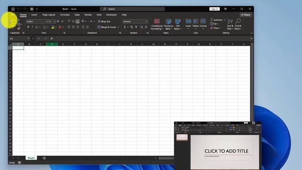Image resolution: width=302 pixels, height=170 pixels.
Task: Click the Percent Style icon
Action: (132, 27)
